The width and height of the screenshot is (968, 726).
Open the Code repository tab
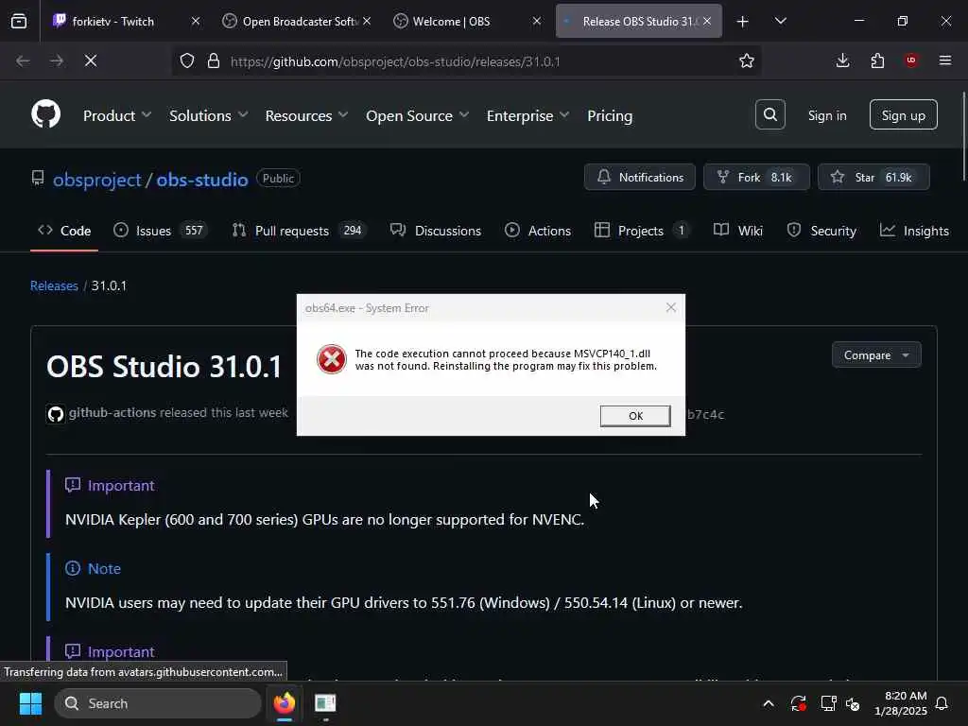tap(64, 231)
